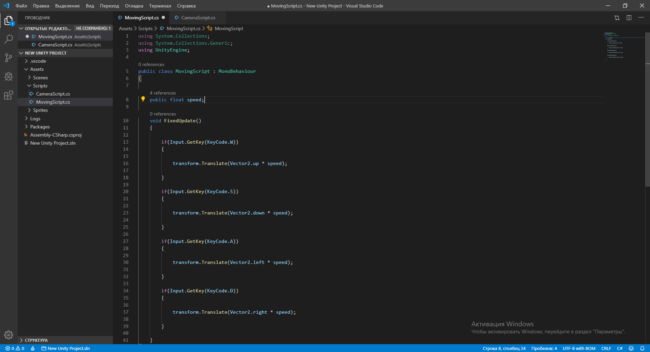
Task: Click the UTF-8 with BOM encoding selector
Action: [x=579, y=348]
